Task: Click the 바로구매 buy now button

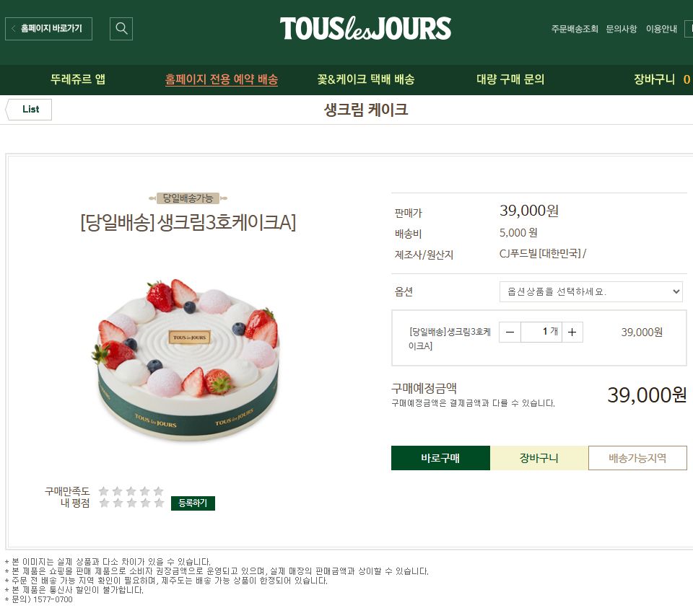Action: click(x=440, y=458)
